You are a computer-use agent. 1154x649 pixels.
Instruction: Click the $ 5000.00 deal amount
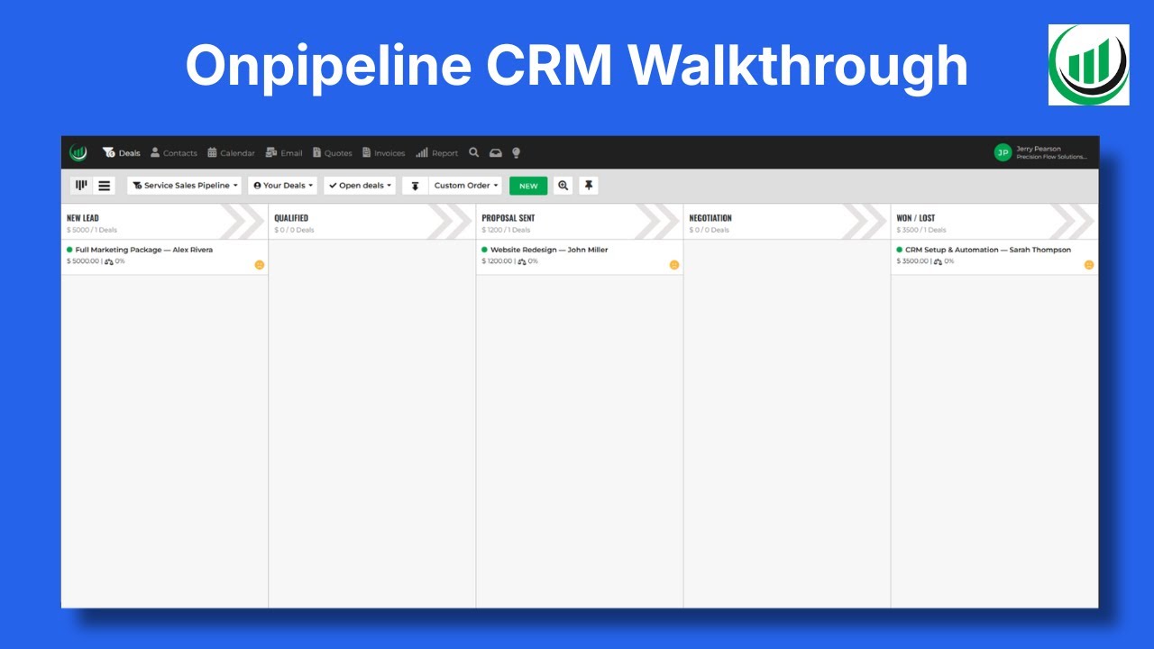tap(83, 261)
